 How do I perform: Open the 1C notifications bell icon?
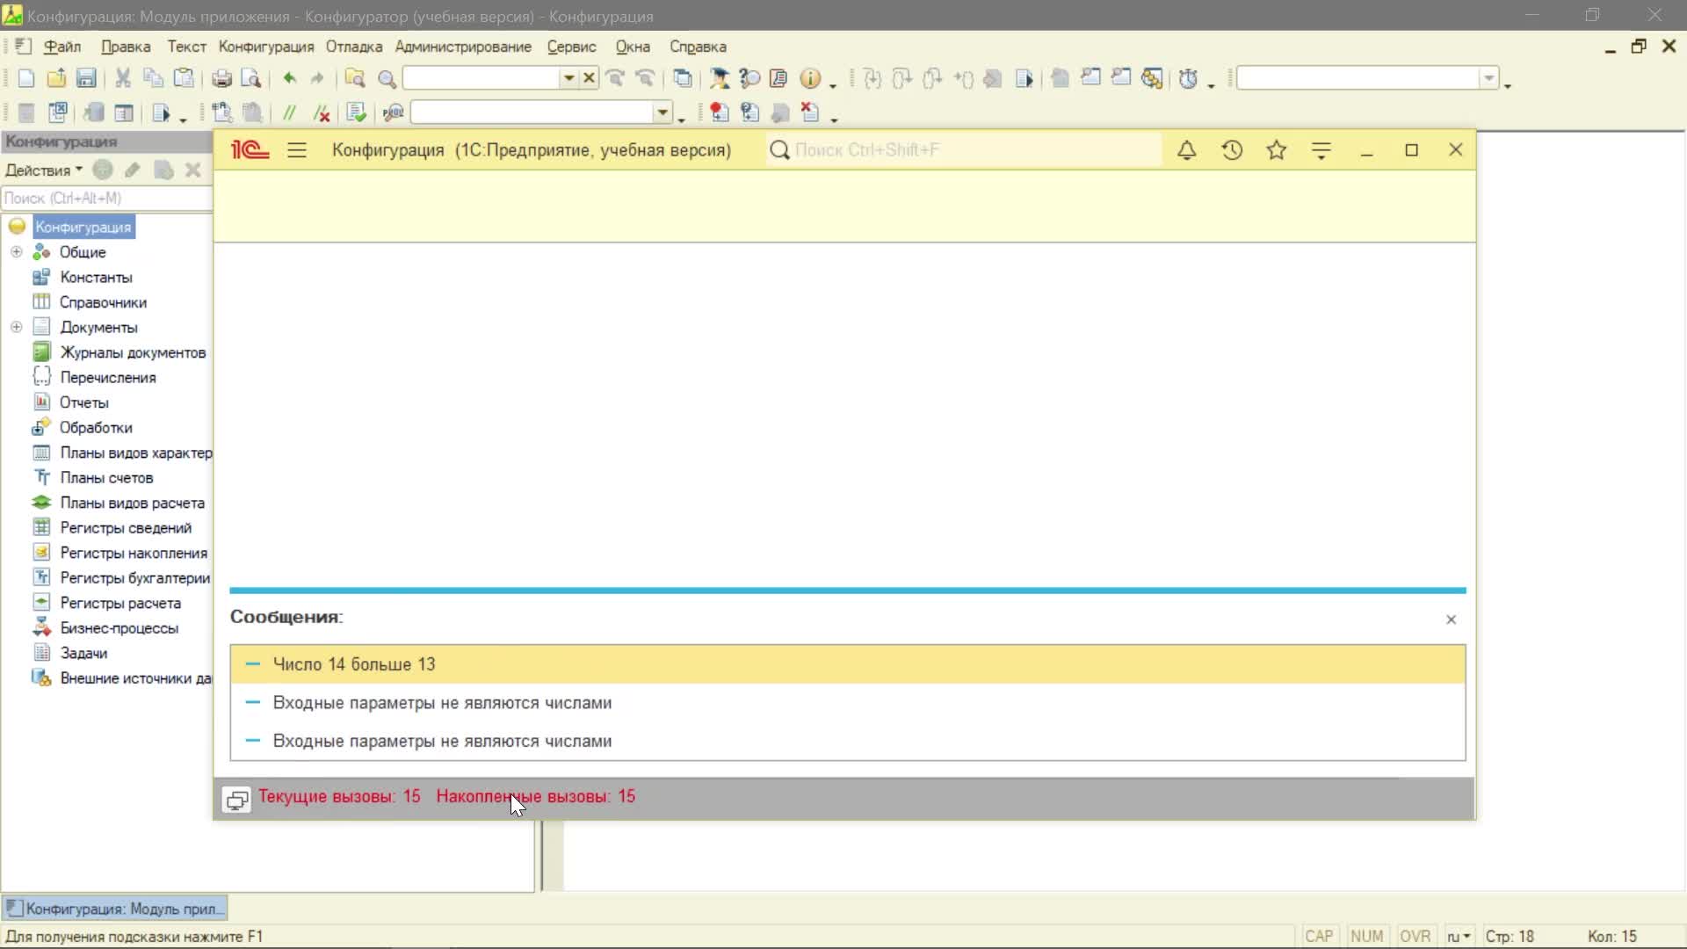1186,150
